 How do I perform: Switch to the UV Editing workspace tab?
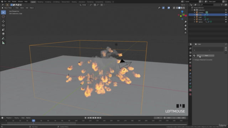pos(56,2)
